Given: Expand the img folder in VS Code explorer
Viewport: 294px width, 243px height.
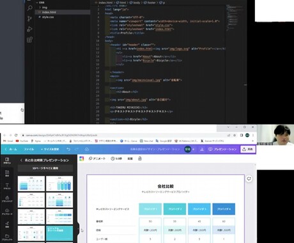Looking at the screenshot, I should [x=43, y=8].
